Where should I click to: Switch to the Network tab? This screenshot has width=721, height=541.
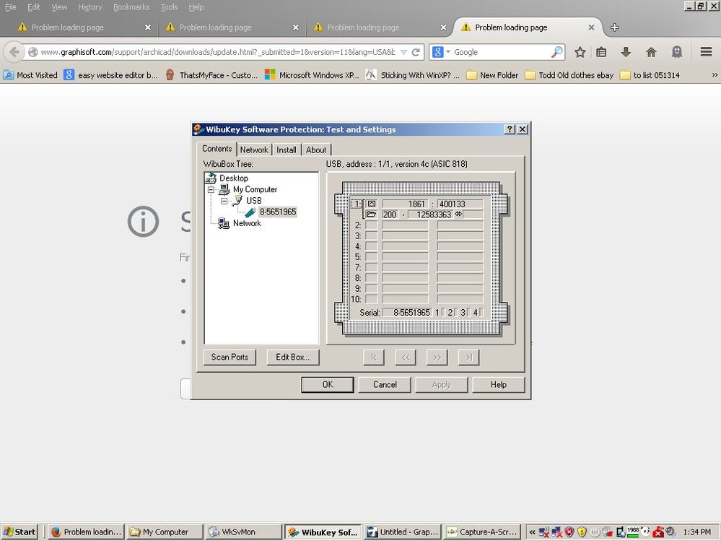tap(254, 150)
